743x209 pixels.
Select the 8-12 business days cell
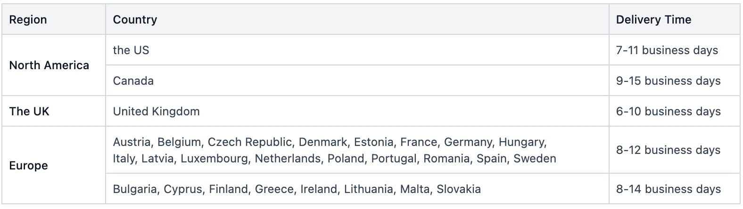pos(668,150)
